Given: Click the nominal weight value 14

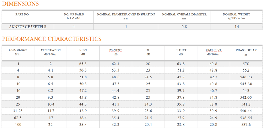Looking at the screenshot, I should [x=236, y=27].
